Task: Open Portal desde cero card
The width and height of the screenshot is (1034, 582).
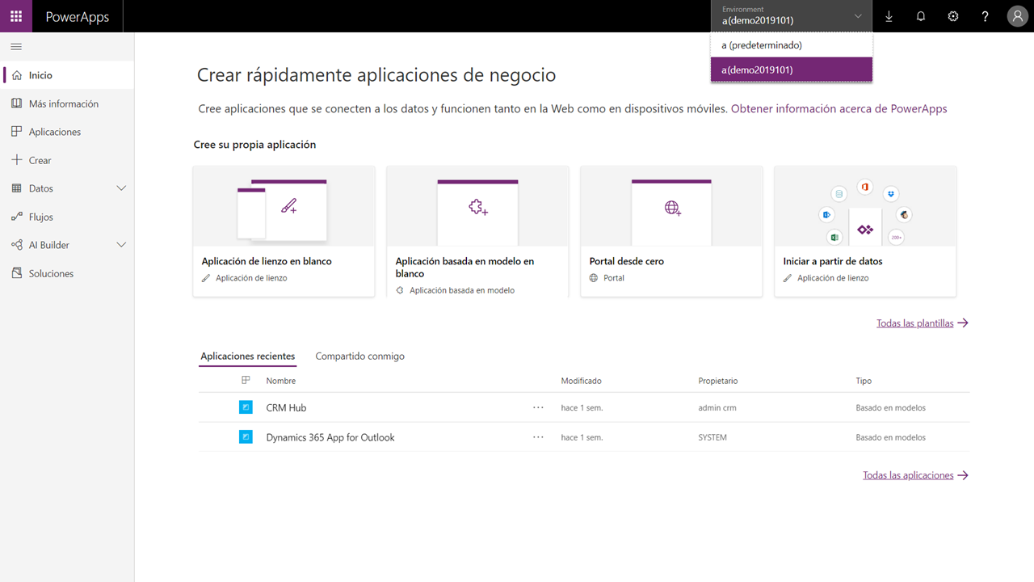Action: point(671,232)
